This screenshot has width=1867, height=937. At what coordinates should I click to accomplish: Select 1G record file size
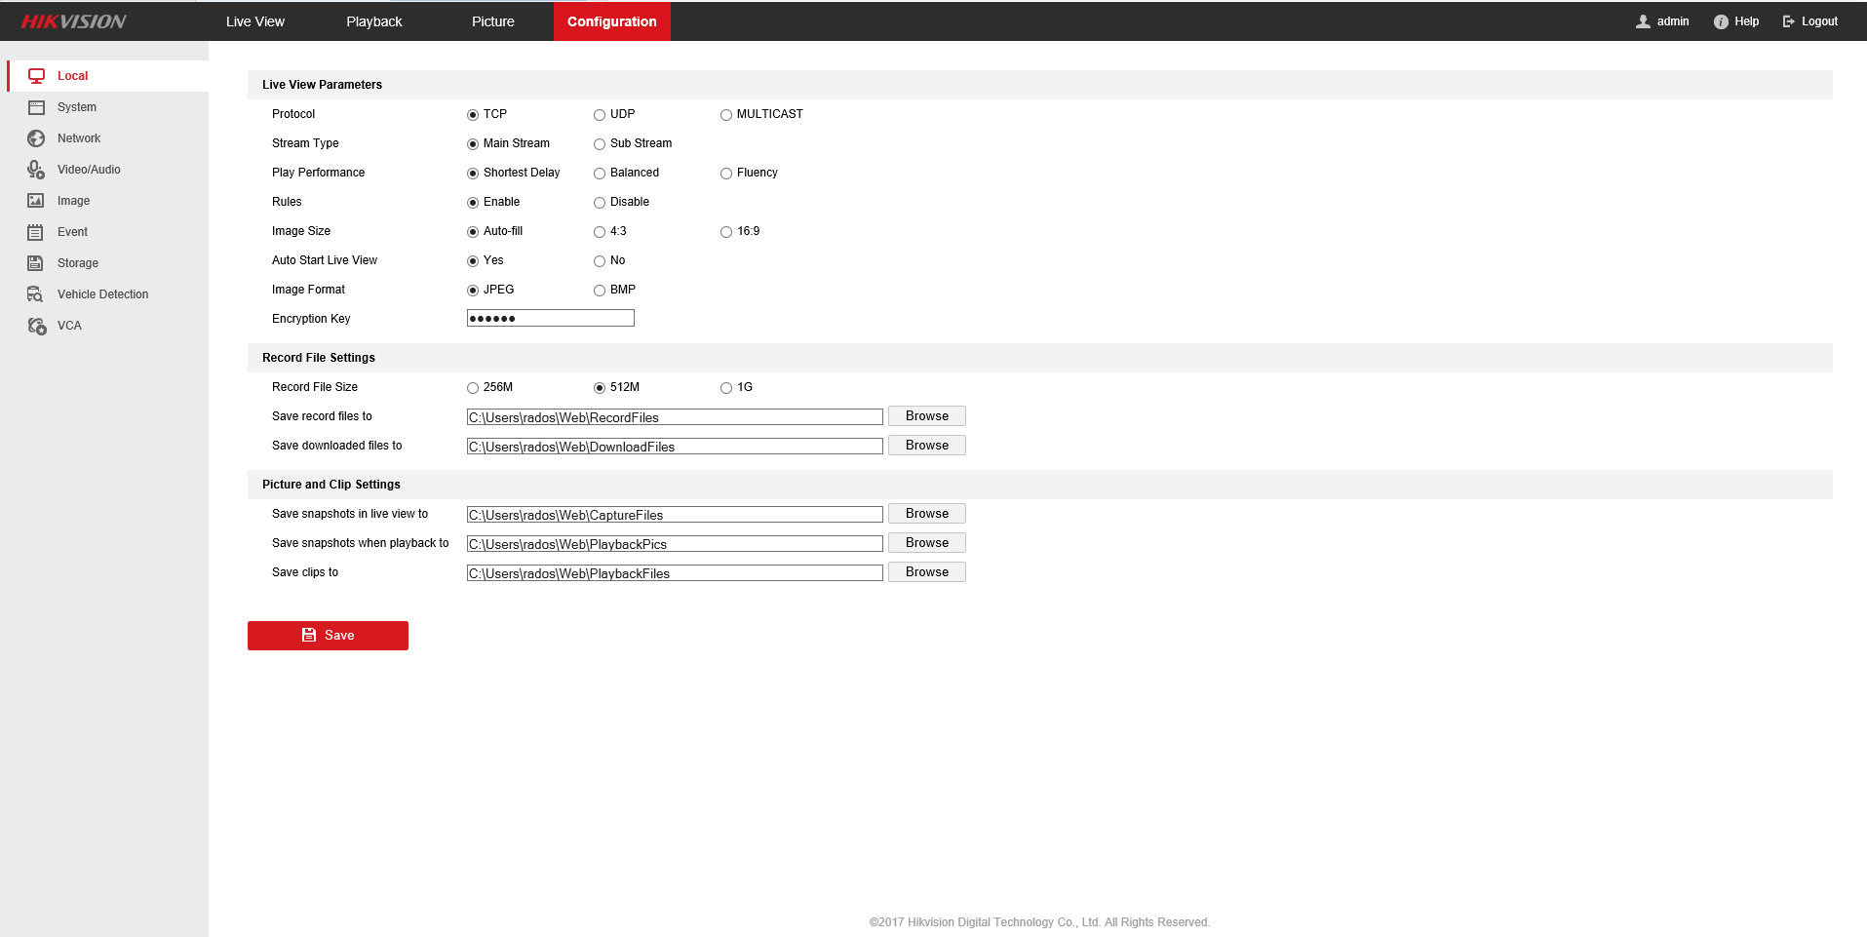pyautogui.click(x=726, y=388)
